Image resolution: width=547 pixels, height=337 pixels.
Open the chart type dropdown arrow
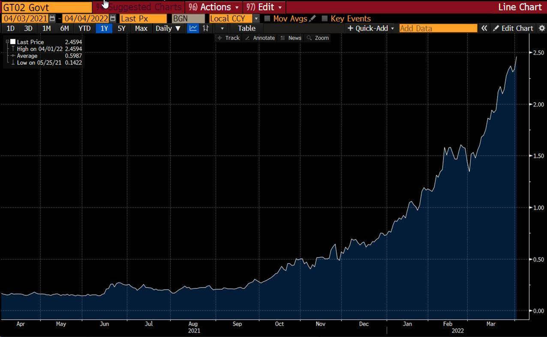[x=222, y=28]
